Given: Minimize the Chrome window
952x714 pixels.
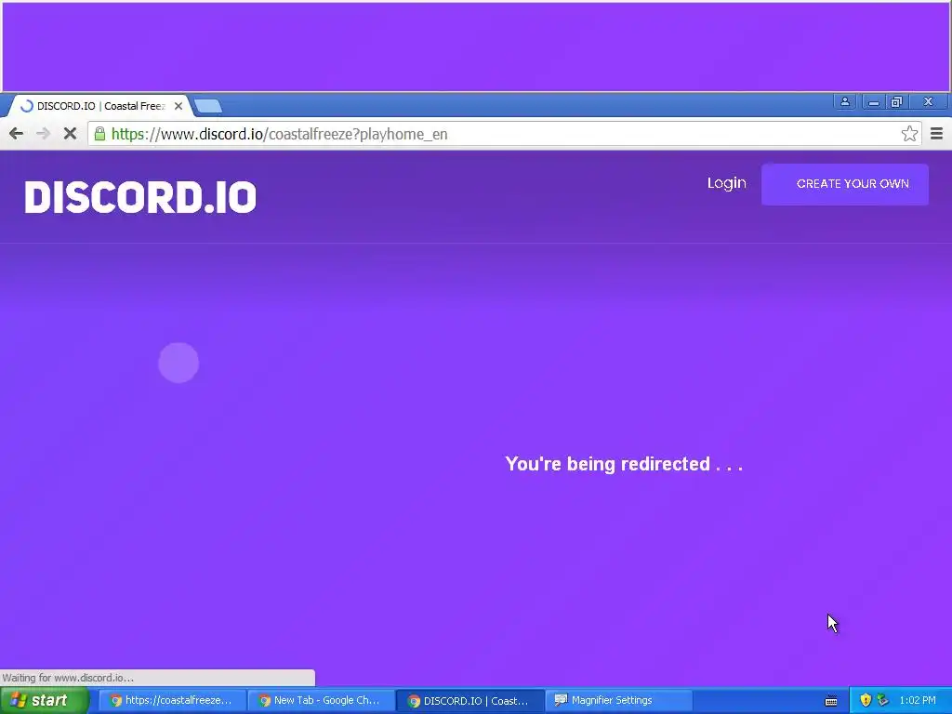Looking at the screenshot, I should [x=874, y=102].
